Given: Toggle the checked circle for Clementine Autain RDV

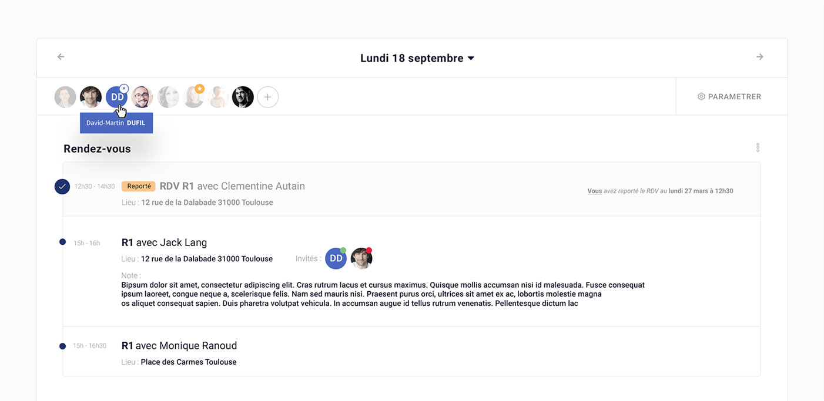Looking at the screenshot, I should (62, 187).
